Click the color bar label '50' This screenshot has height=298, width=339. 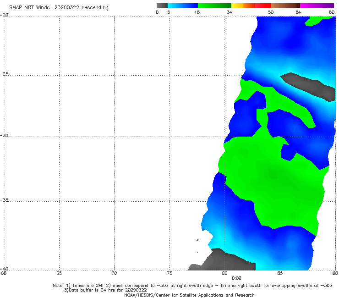pos(271,12)
